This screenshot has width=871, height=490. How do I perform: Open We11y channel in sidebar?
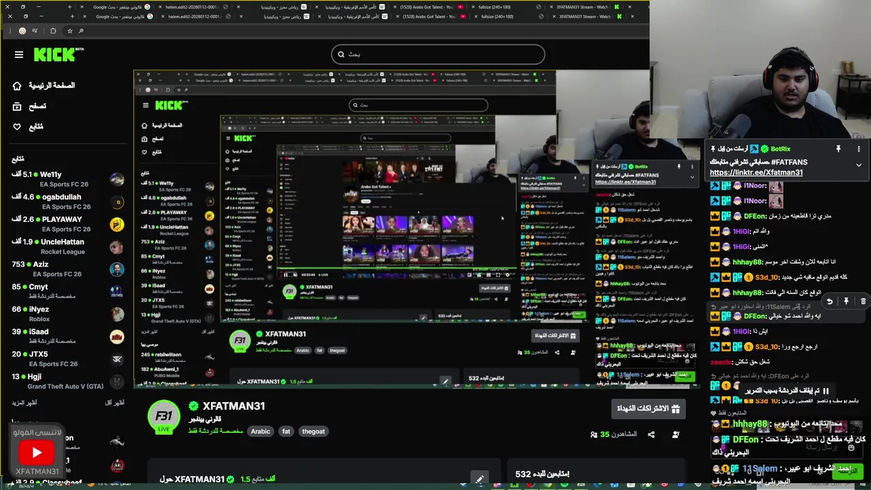point(68,179)
